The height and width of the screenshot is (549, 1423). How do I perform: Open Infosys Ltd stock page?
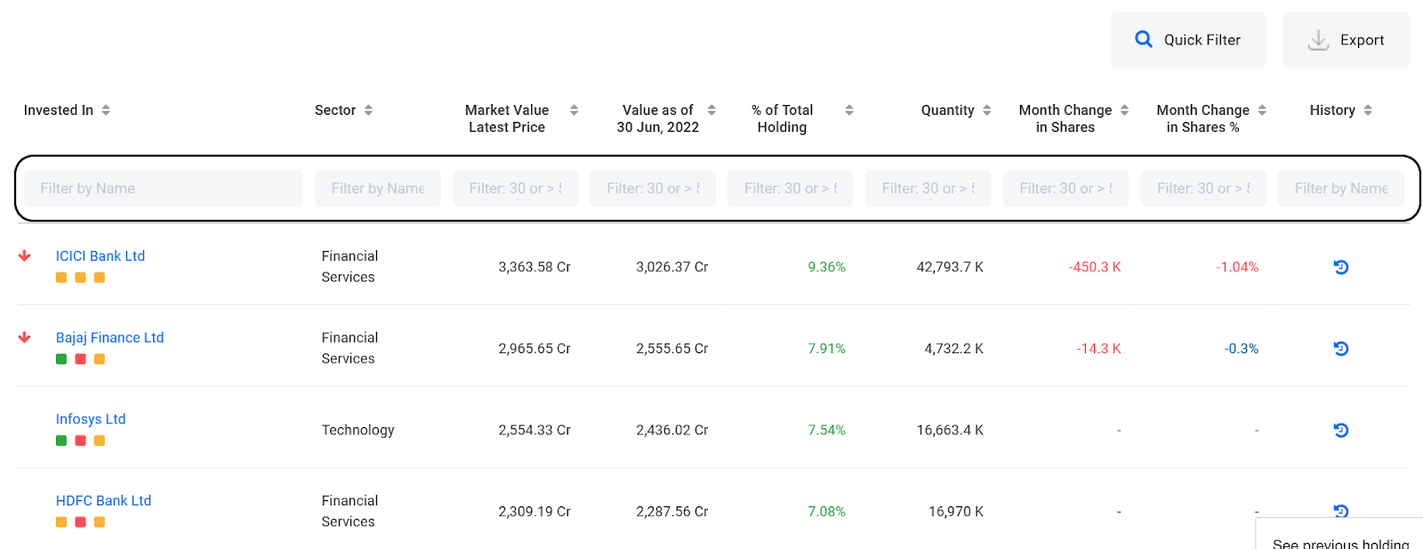pyautogui.click(x=91, y=419)
